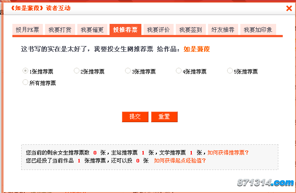
Task: Select the 所有推荐票 radio option
Action: (x=25, y=82)
